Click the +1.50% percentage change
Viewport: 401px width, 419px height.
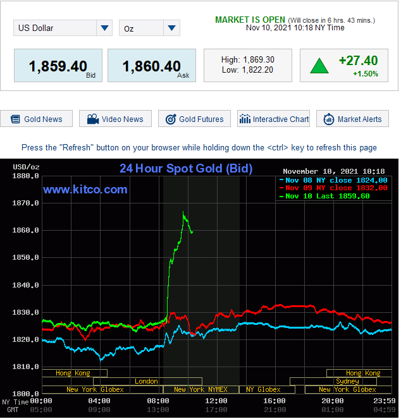(366, 74)
